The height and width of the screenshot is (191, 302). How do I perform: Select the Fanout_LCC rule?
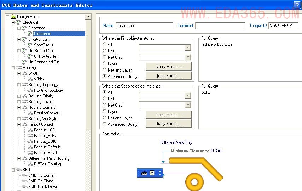click(44, 130)
